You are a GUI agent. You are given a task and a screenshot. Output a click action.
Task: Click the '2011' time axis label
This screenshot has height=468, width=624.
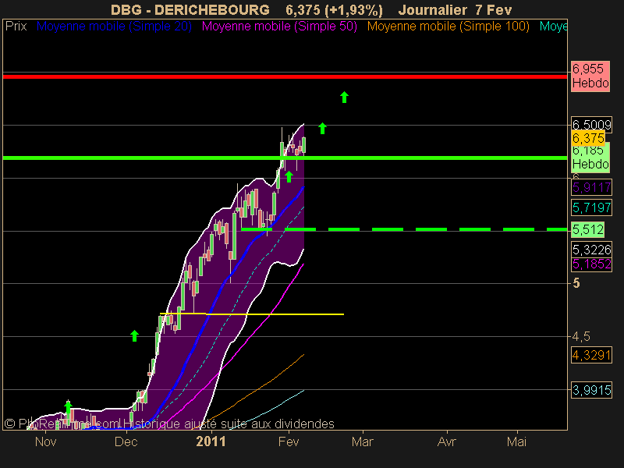[x=211, y=441]
